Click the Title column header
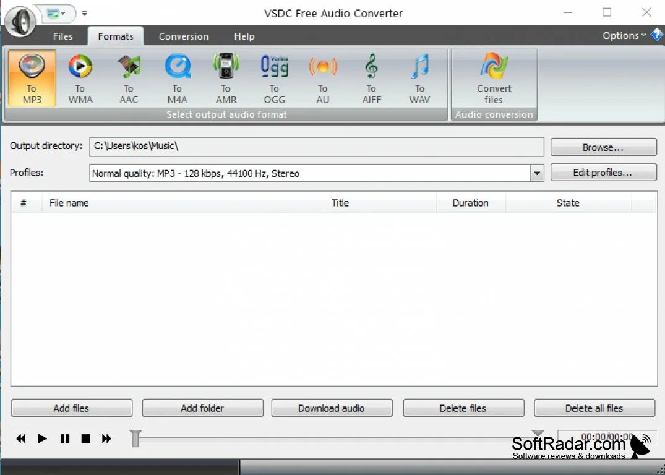 click(x=380, y=203)
